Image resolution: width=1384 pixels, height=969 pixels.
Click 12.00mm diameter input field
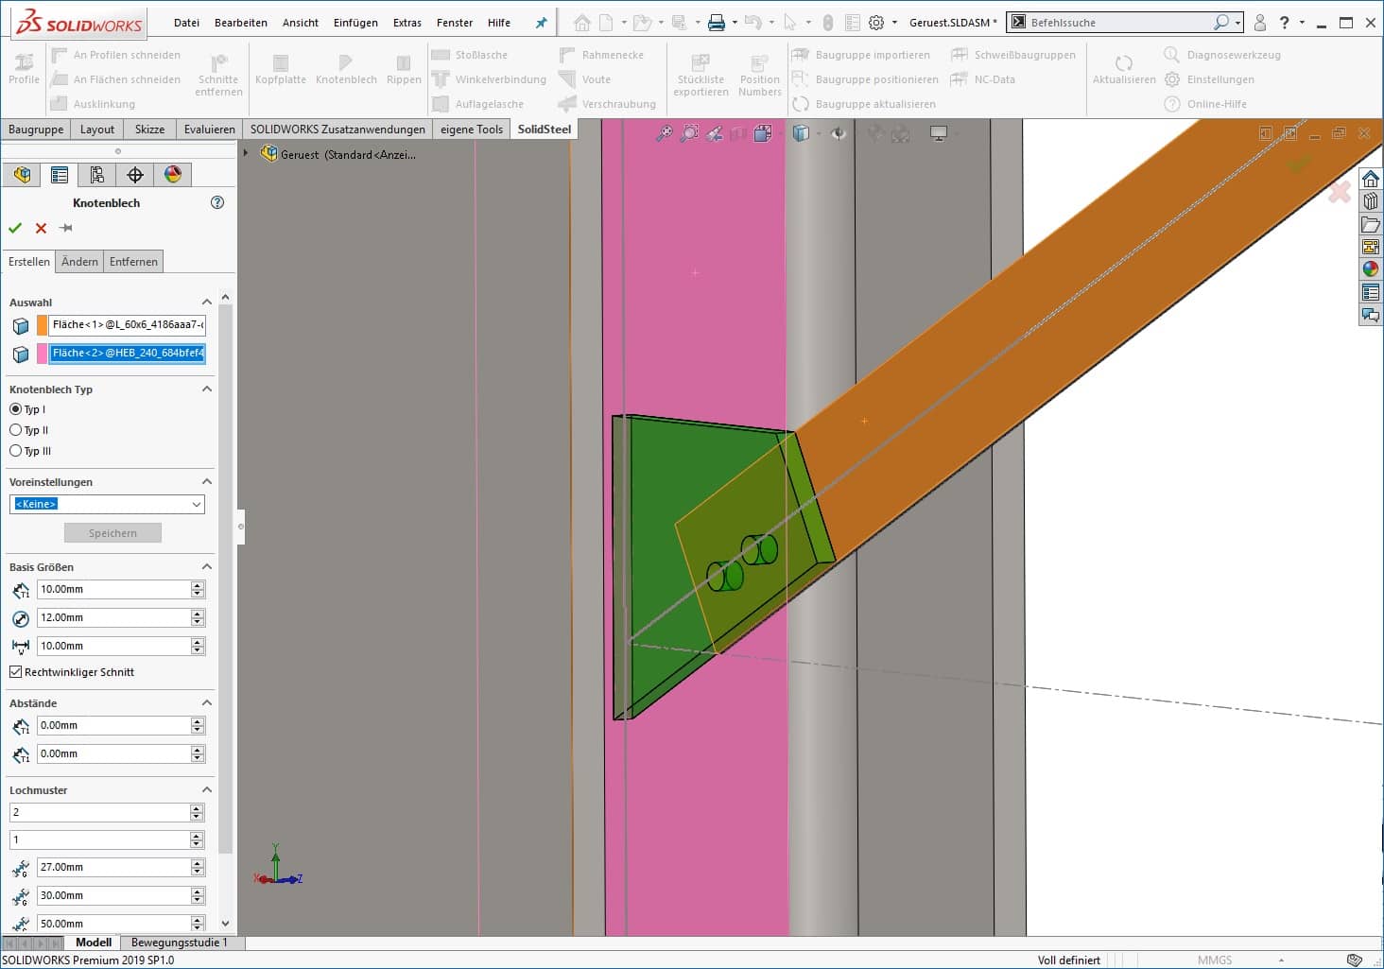(114, 617)
